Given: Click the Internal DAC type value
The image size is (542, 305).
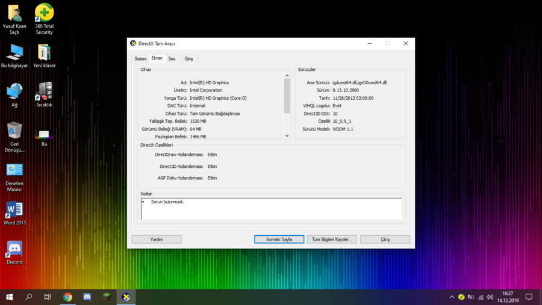Looking at the screenshot, I should (198, 106).
